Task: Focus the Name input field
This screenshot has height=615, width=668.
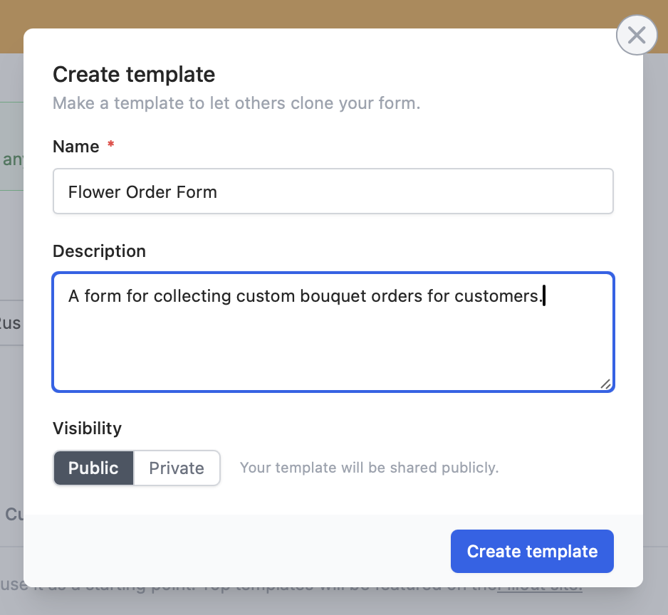Action: point(333,191)
